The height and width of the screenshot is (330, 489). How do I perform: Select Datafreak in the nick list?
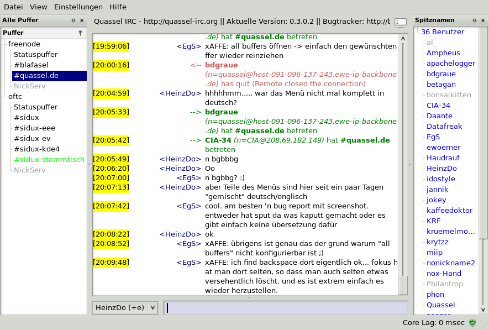pos(444,127)
